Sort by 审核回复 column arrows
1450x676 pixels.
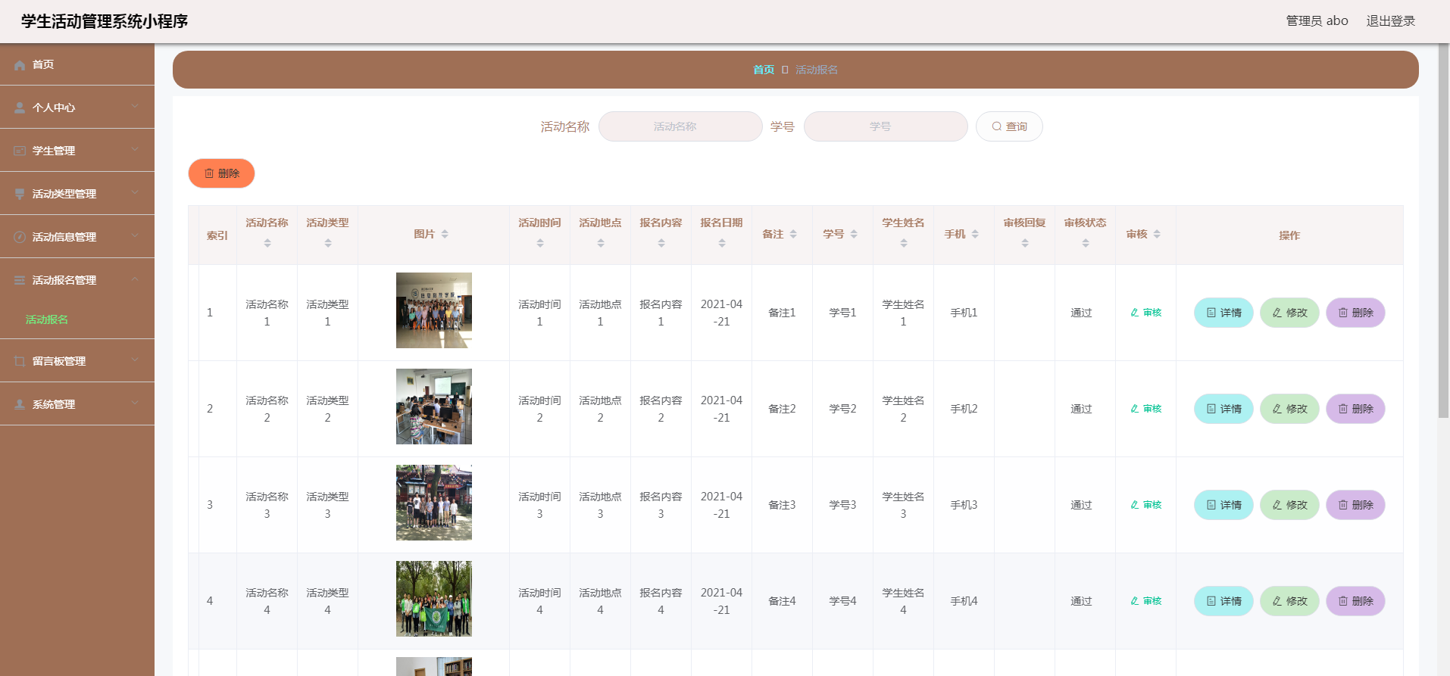(x=1024, y=243)
